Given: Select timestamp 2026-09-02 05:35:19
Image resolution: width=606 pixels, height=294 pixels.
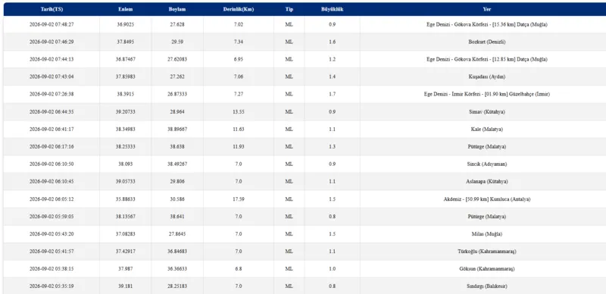Looking at the screenshot, I should click(52, 286).
